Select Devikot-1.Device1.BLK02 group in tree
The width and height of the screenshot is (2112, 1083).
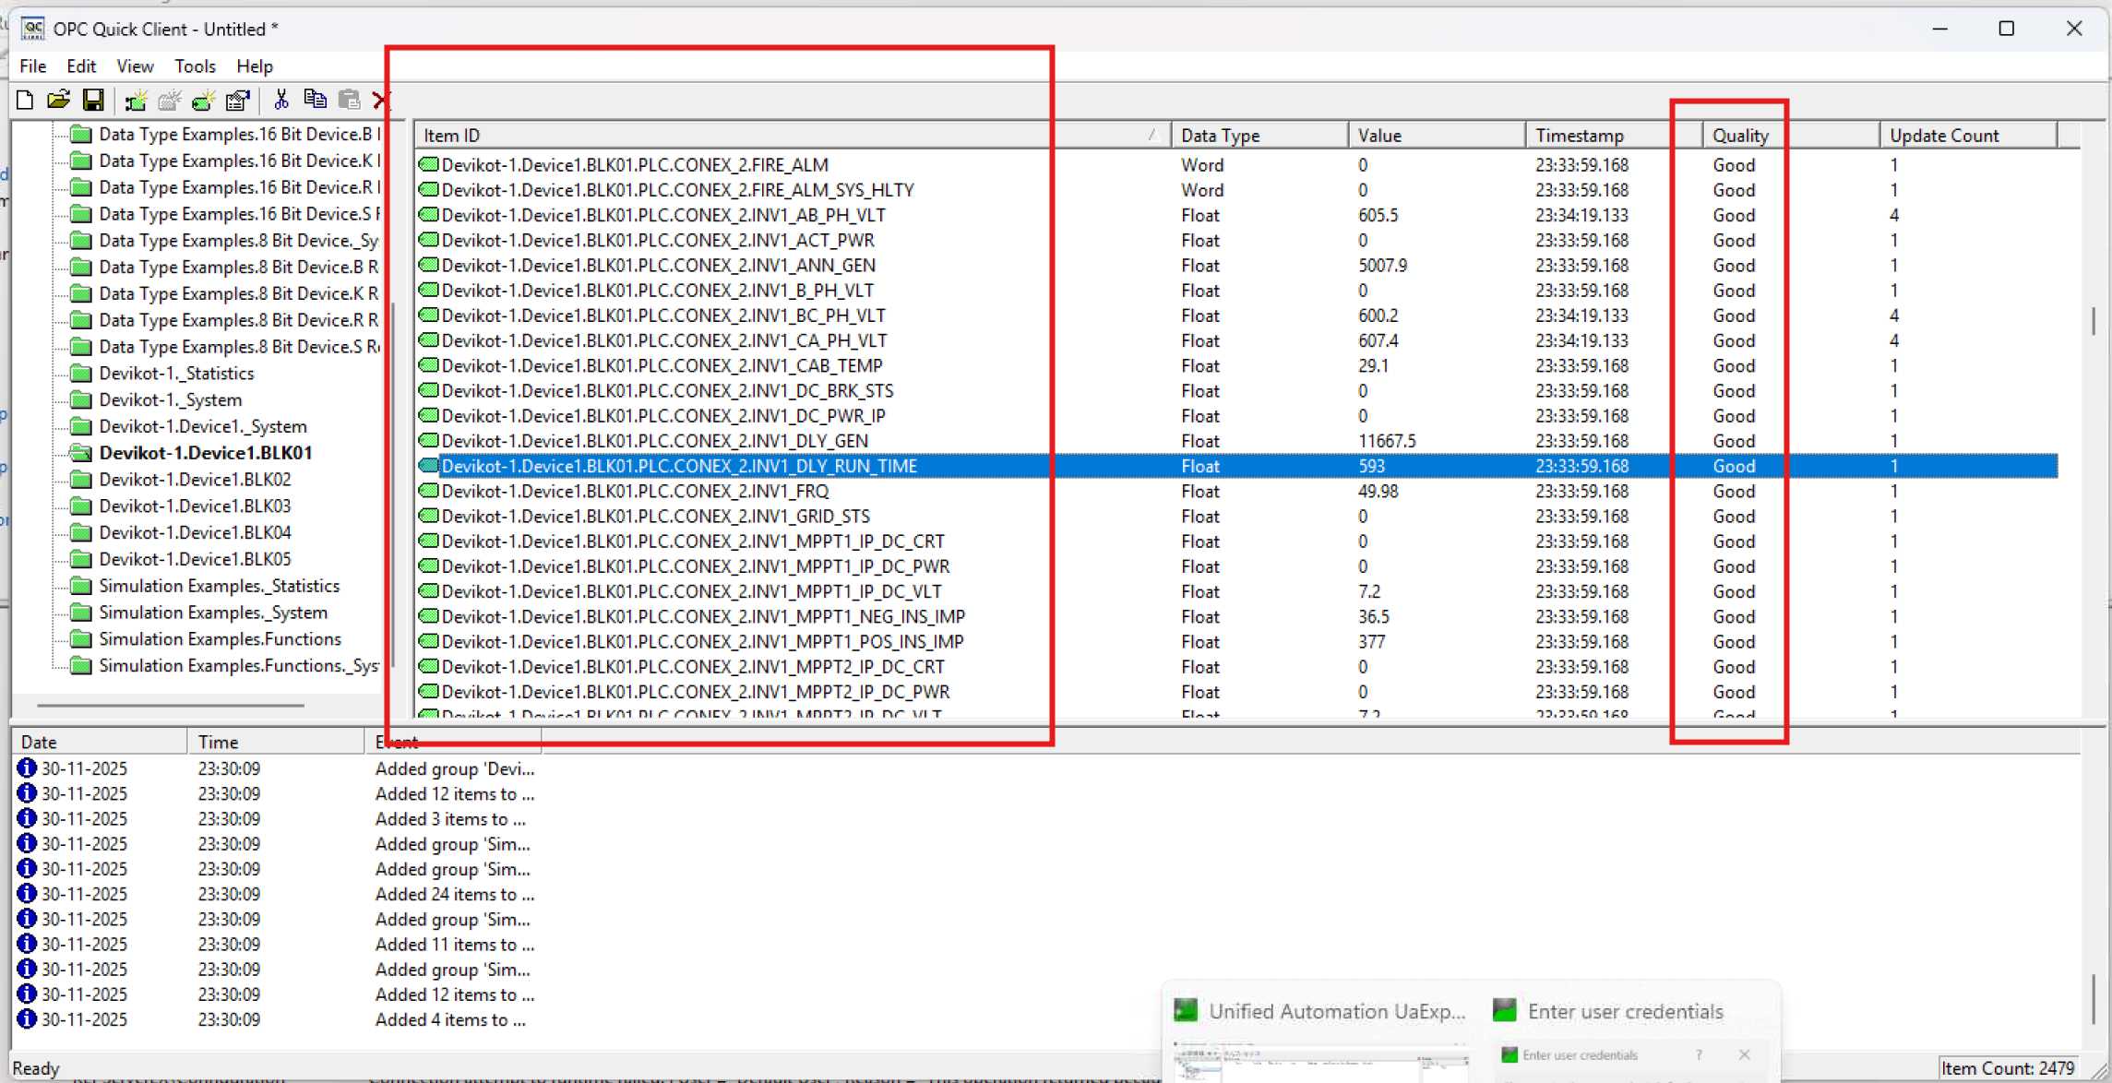click(x=195, y=480)
